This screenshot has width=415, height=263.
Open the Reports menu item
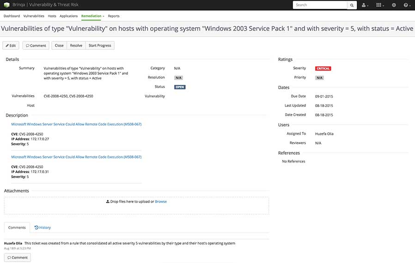tap(114, 16)
